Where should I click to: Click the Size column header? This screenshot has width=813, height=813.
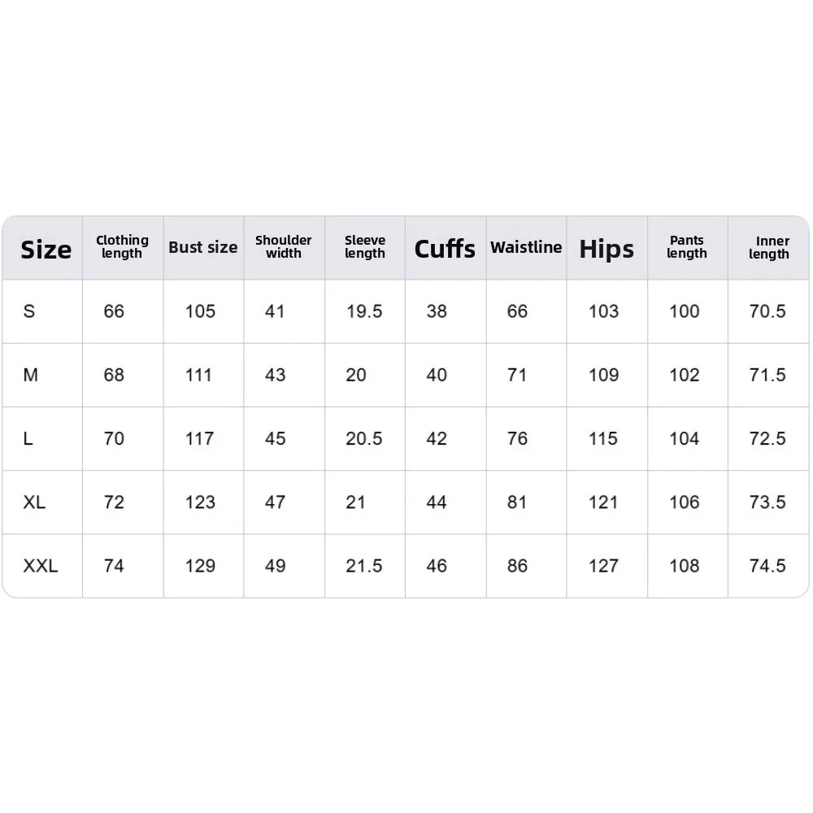pos(46,249)
